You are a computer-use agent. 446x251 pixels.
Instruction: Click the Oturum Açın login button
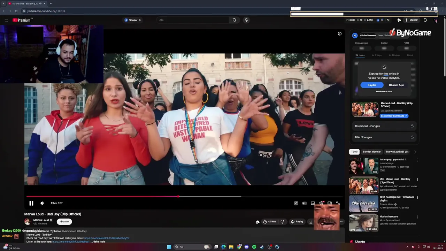[x=397, y=85]
